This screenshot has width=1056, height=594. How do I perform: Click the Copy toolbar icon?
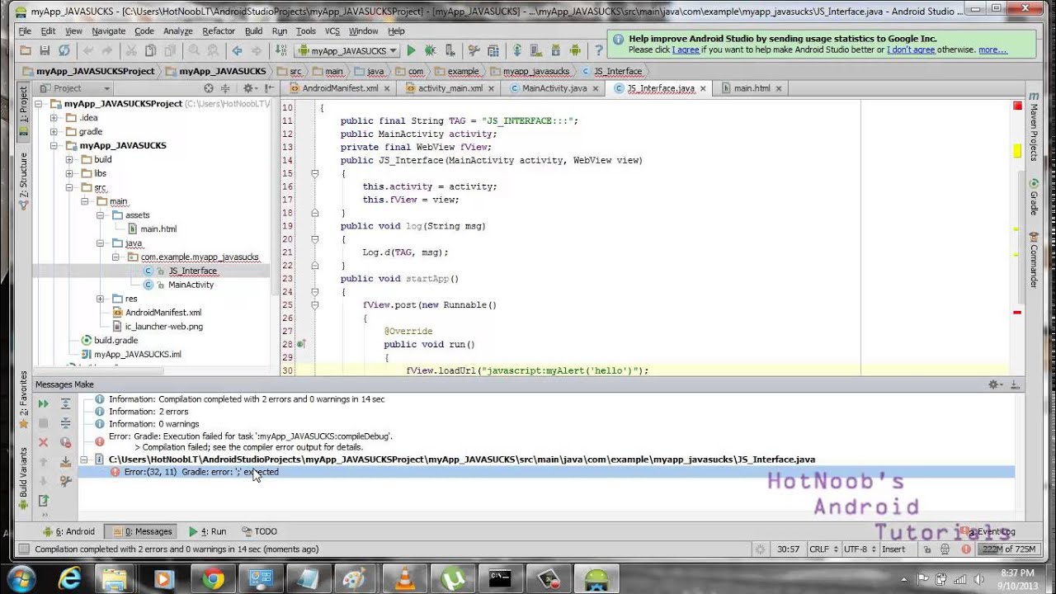(x=148, y=51)
